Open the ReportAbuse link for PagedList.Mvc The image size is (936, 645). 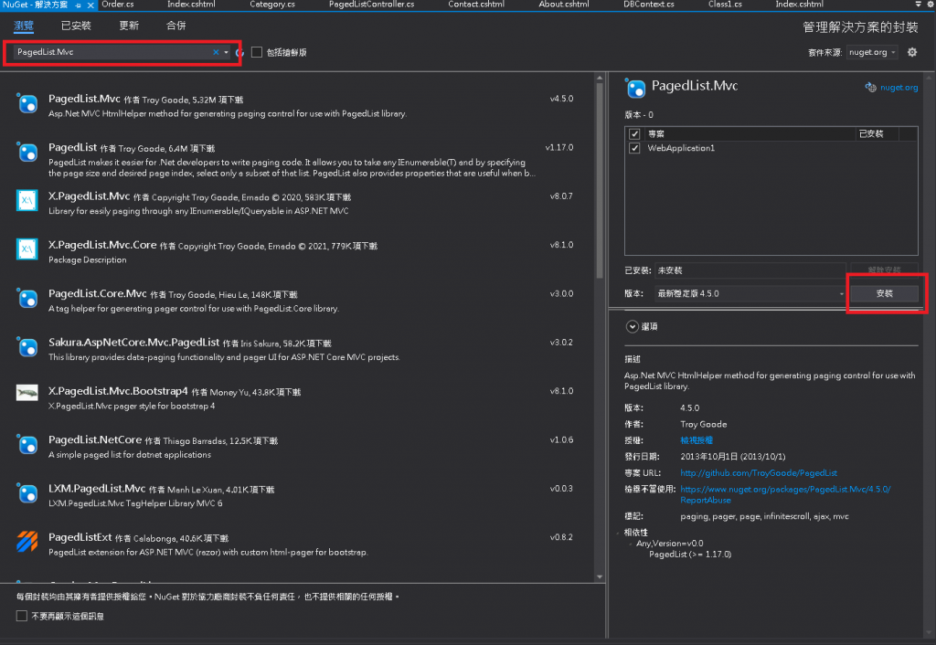coord(785,494)
